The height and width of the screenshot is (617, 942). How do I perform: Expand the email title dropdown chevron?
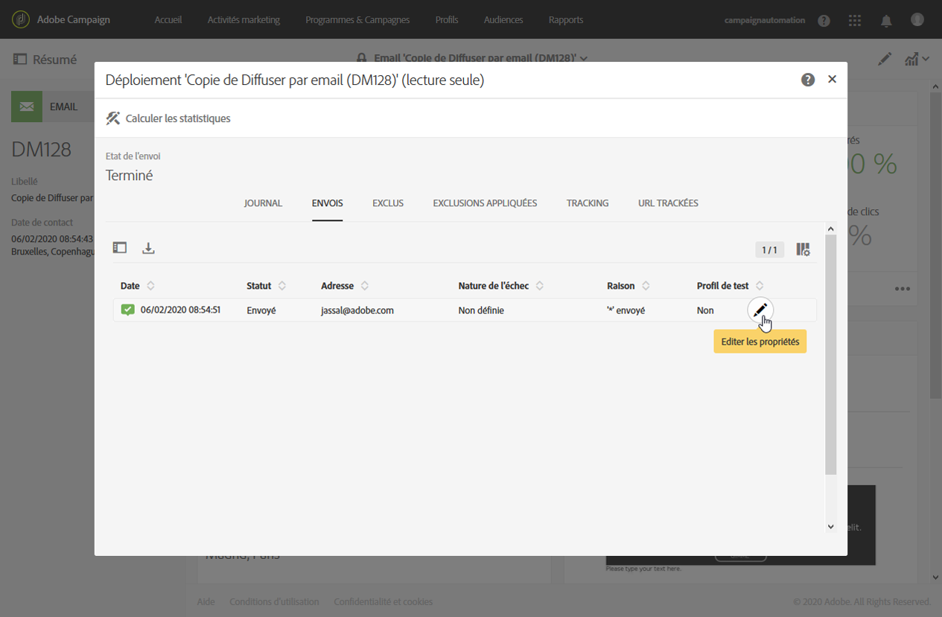pyautogui.click(x=583, y=58)
